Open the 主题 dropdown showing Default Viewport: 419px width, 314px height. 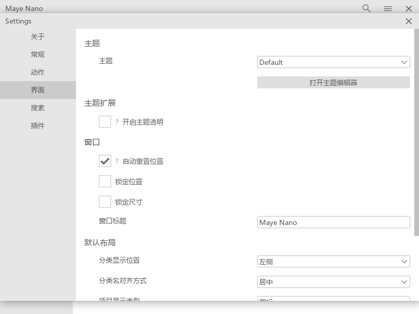[x=334, y=62]
